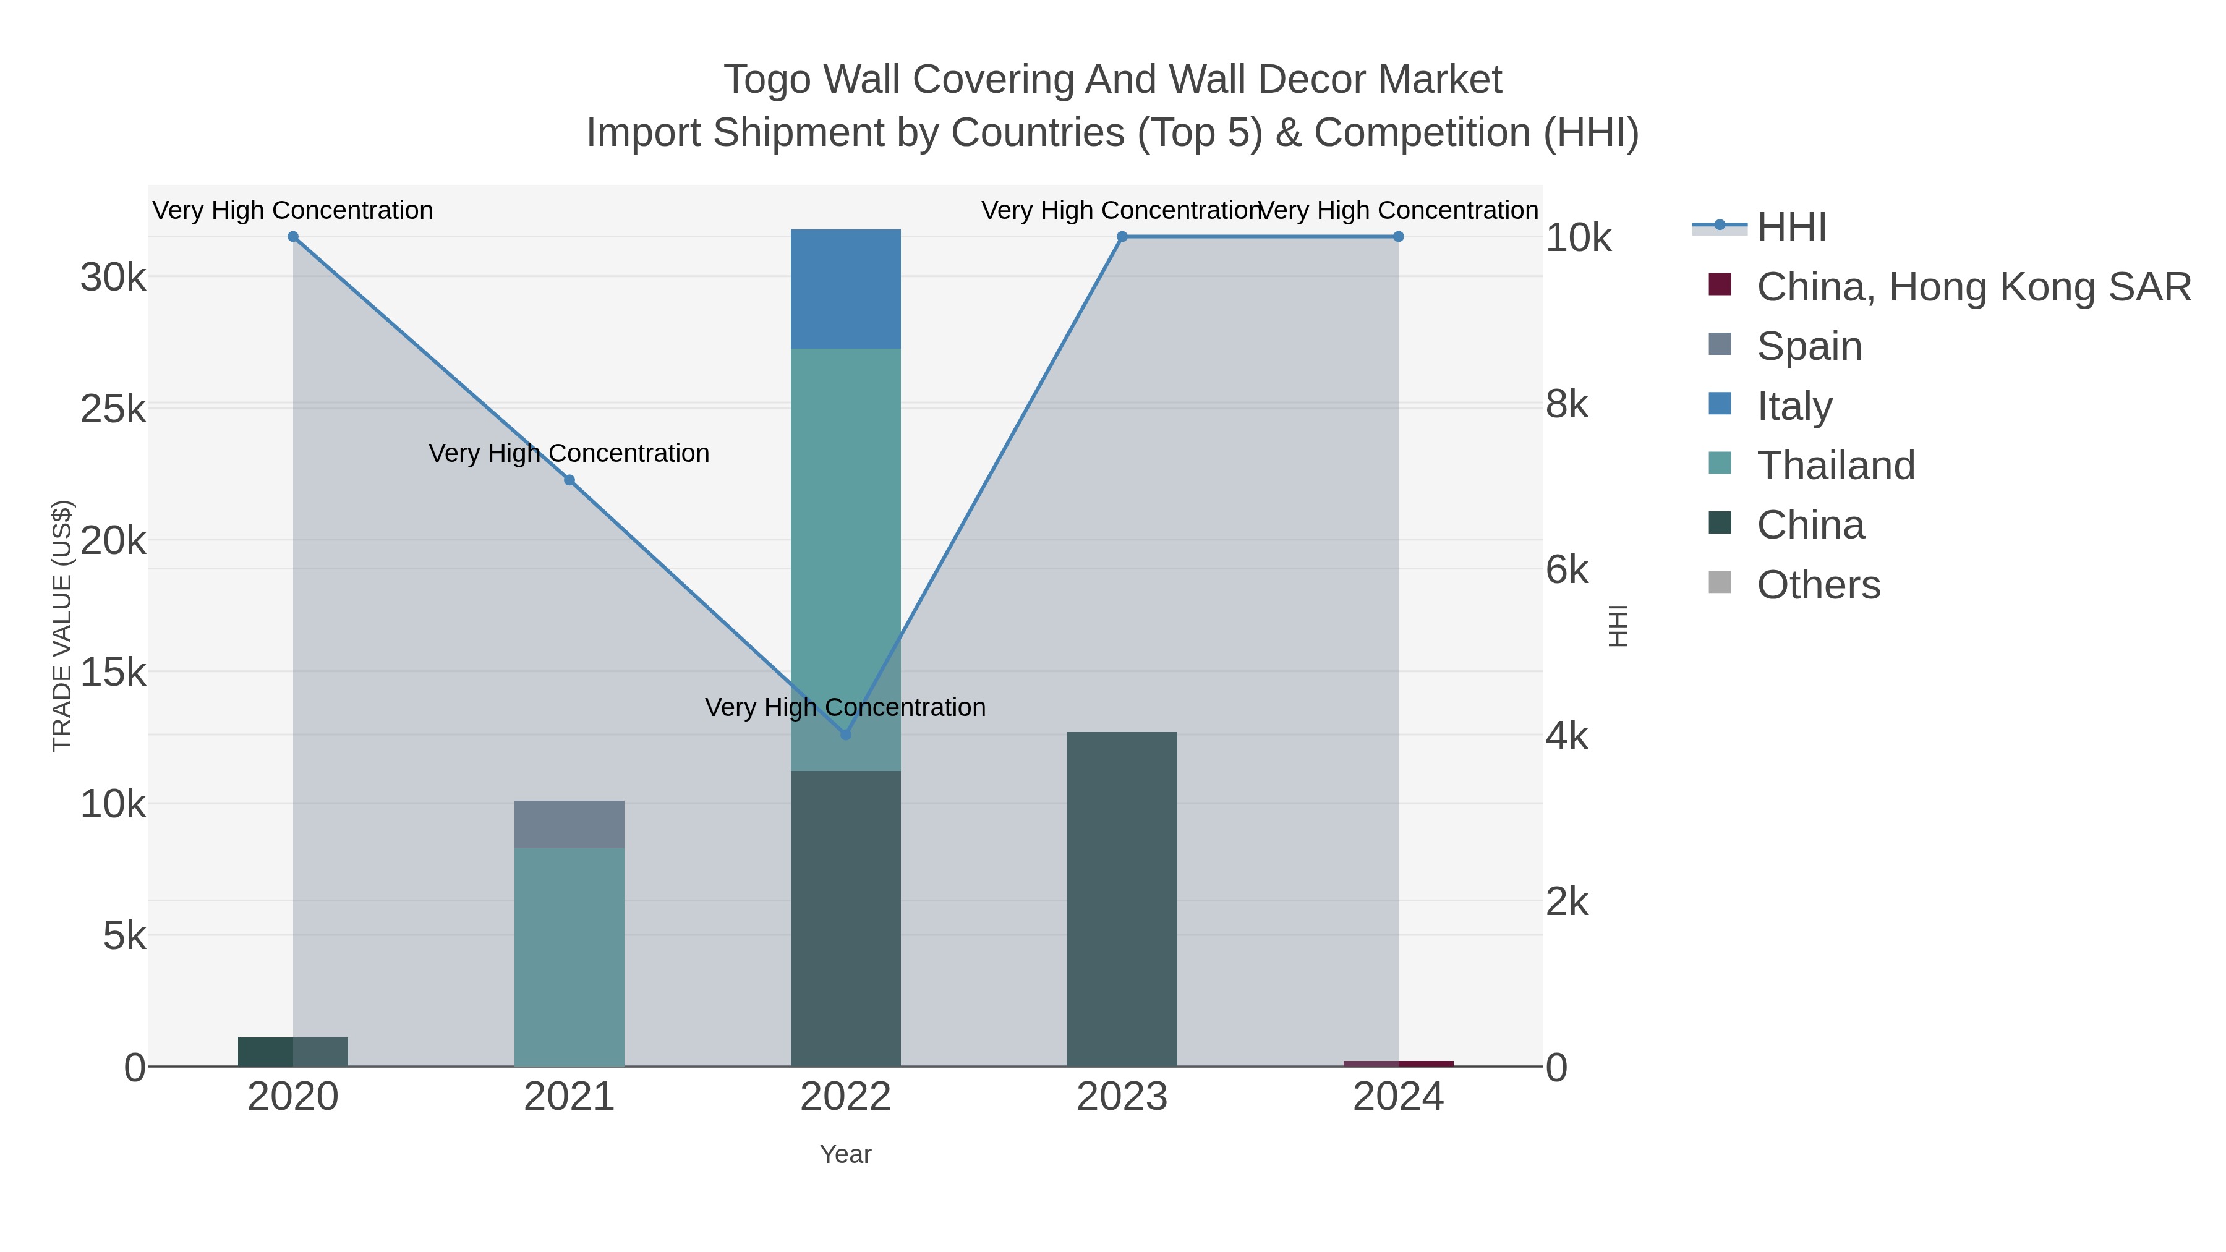Toggle China, Hong Kong SAR legend entry
The width and height of the screenshot is (2226, 1252).
pos(1950,286)
